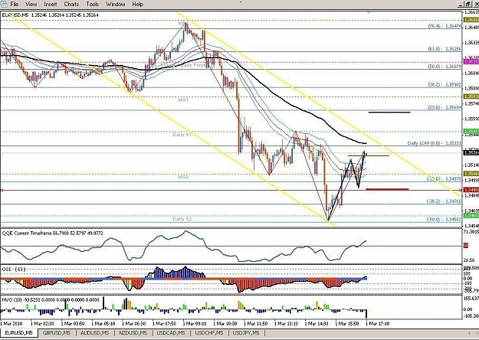Screen dimensions: 479x340
Task: Select the short blue horizontal line object
Action: (389, 113)
